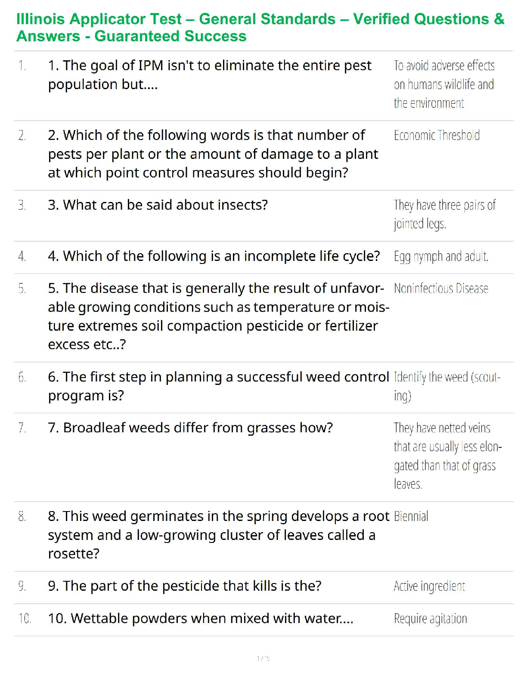Click the answer 'Biennial'
Image resolution: width=527 pixels, height=682 pixels.
[411, 517]
